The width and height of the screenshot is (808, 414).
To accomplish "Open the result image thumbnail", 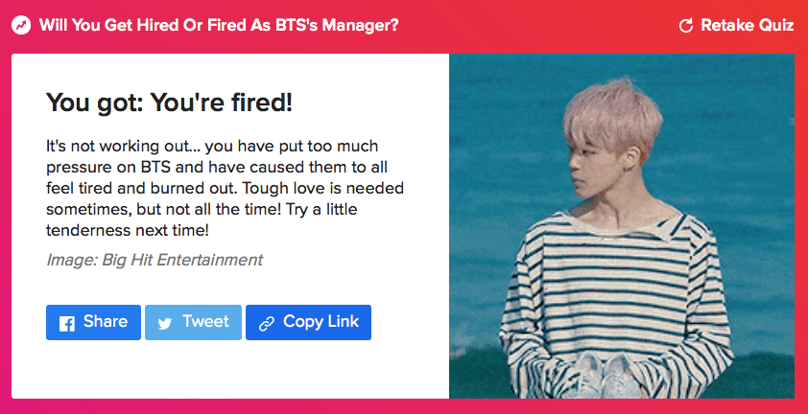I will click(621, 225).
